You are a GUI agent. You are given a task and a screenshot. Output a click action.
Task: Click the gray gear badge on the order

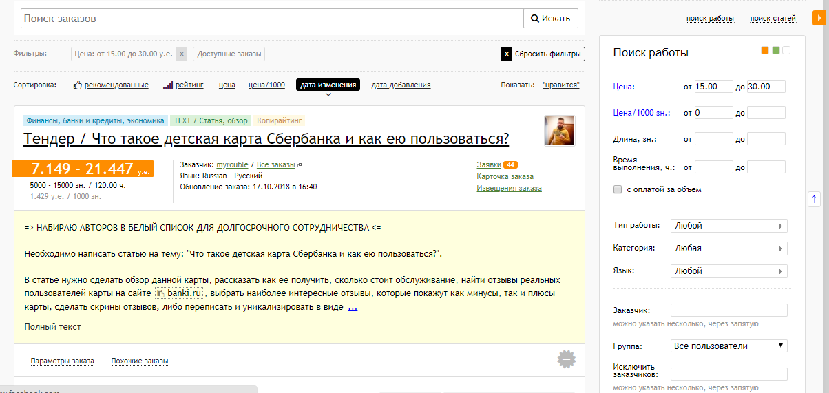(x=566, y=359)
